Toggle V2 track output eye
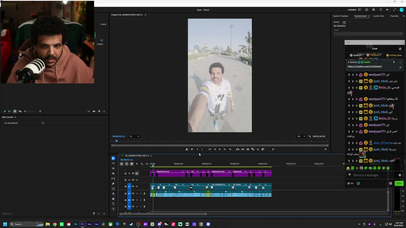The width and height of the screenshot is (406, 228). tap(137, 180)
